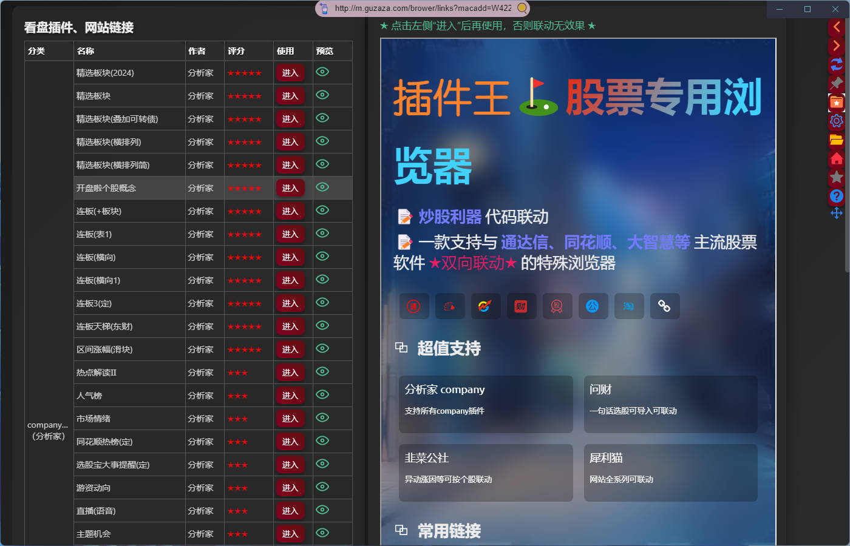Click the URL address bar
Viewport: 850px width, 546px height.
point(423,8)
